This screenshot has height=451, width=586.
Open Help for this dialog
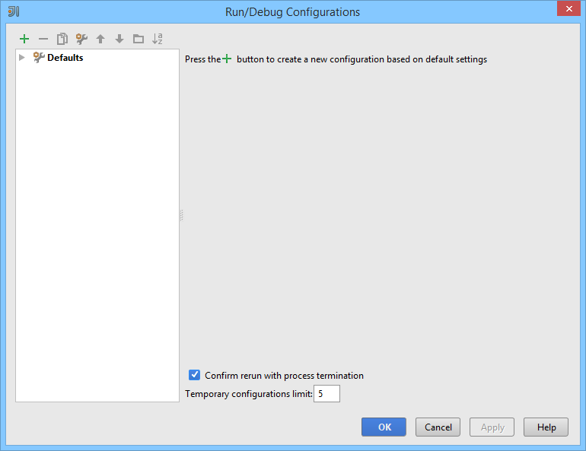tap(546, 427)
